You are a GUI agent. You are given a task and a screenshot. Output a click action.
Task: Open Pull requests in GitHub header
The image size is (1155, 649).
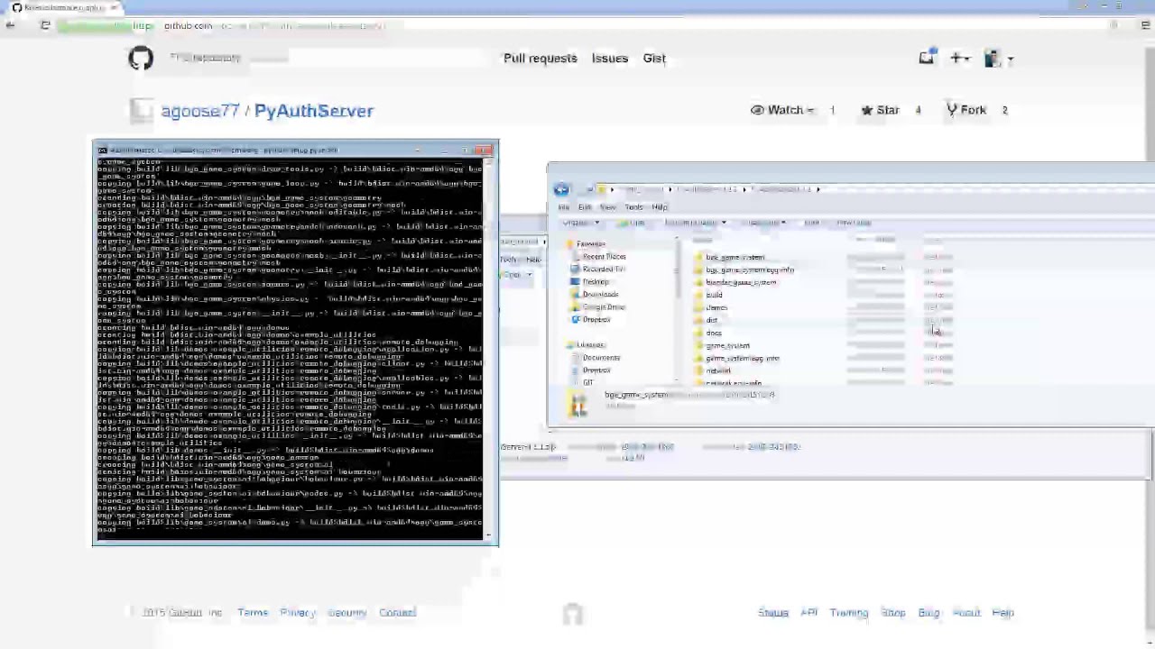[541, 59]
